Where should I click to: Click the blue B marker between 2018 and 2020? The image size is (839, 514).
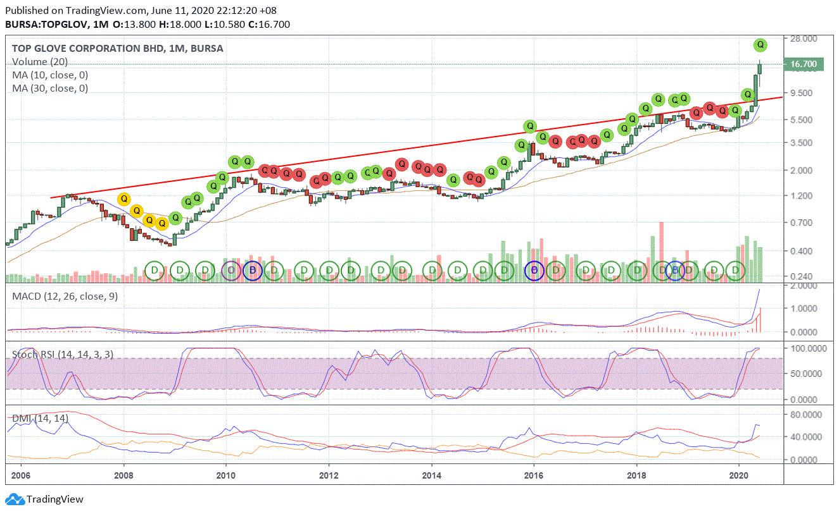click(675, 271)
